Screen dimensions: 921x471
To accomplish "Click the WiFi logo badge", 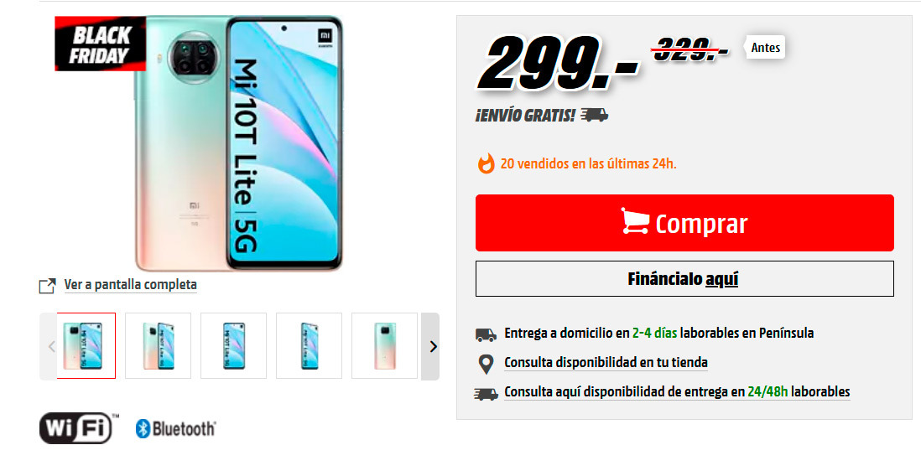I will (x=79, y=428).
